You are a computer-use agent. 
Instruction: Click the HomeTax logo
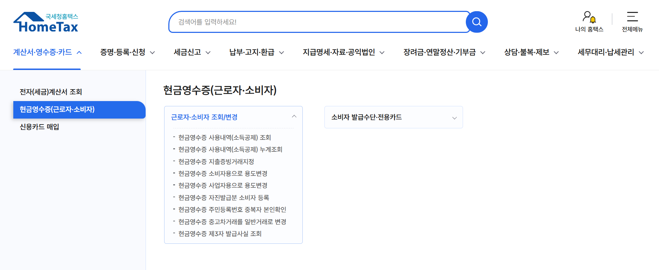[46, 22]
